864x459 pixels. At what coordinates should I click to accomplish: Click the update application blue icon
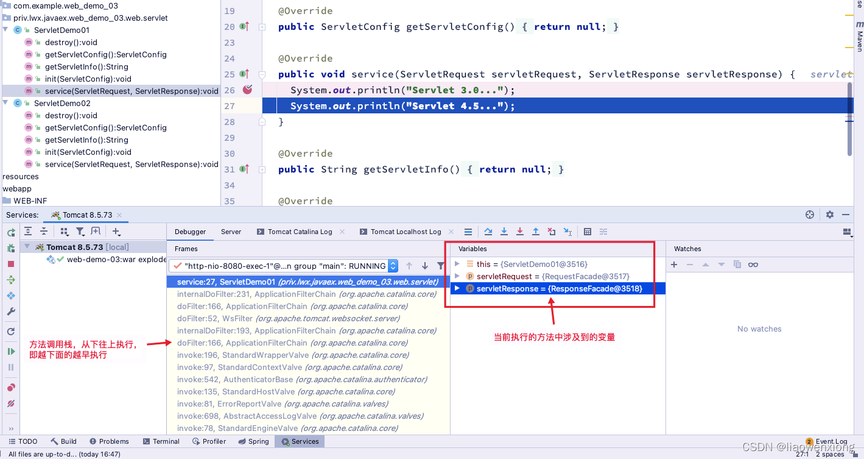tap(11, 296)
